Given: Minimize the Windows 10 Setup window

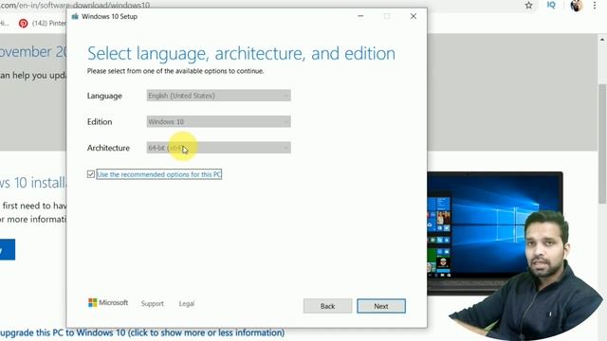Looking at the screenshot, I should pyautogui.click(x=360, y=16).
